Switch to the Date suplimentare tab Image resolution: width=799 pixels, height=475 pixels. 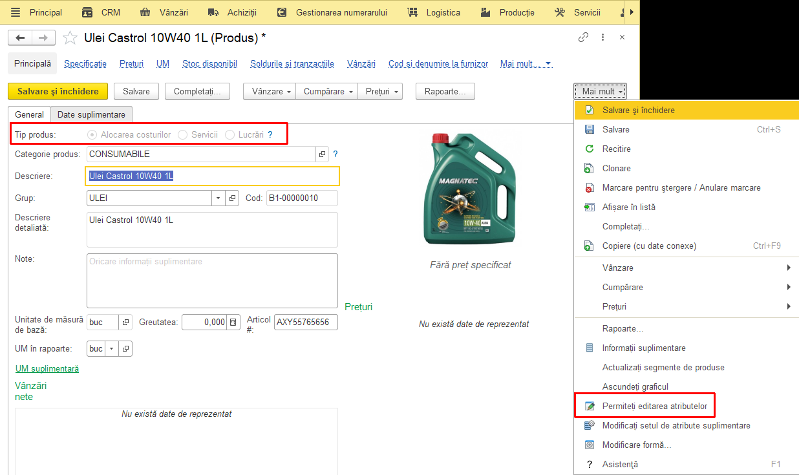tap(91, 114)
